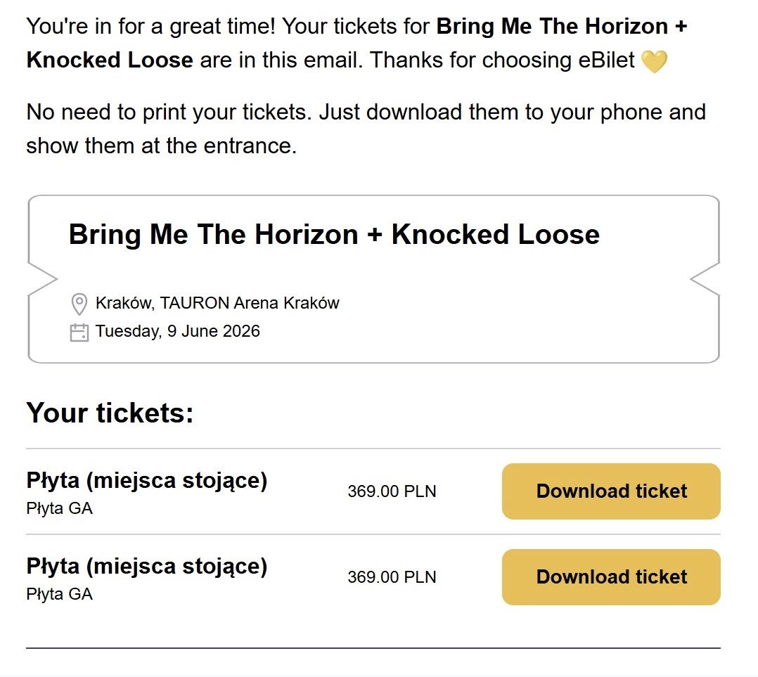758x677 pixels.
Task: Click the word eBilet in the intro
Action: point(605,60)
